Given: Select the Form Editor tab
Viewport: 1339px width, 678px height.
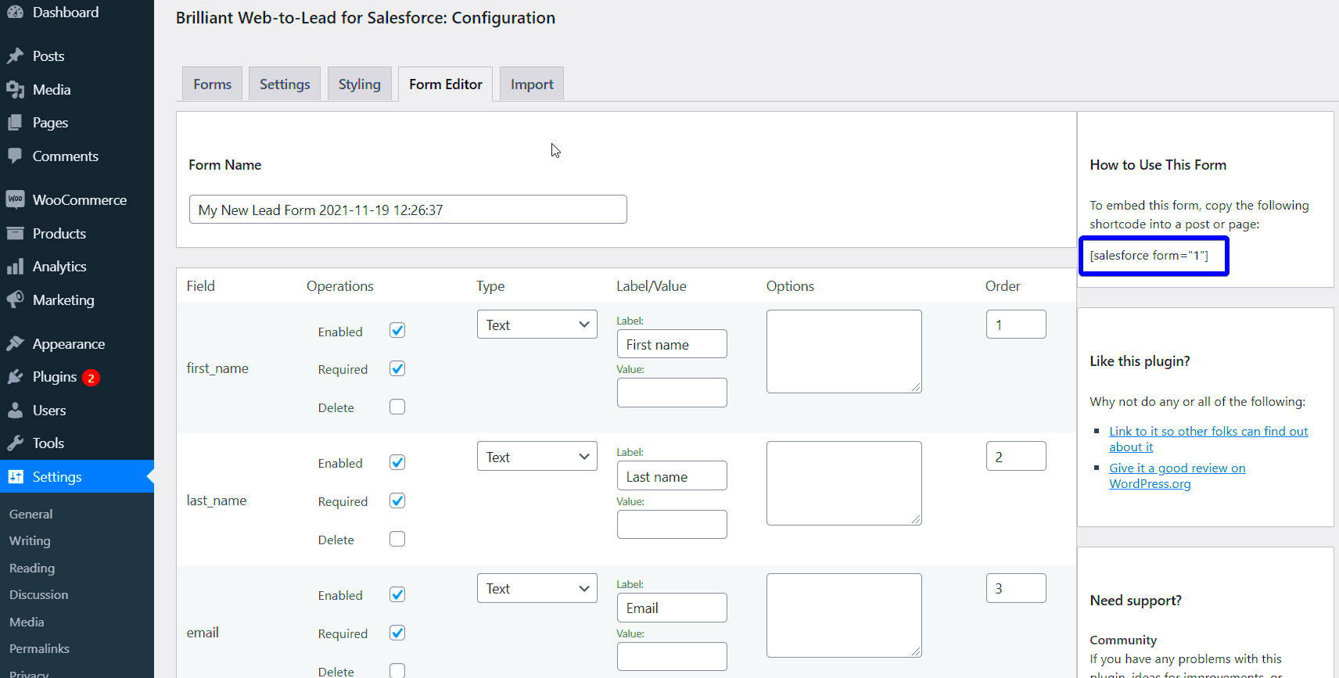Looking at the screenshot, I should tap(445, 84).
